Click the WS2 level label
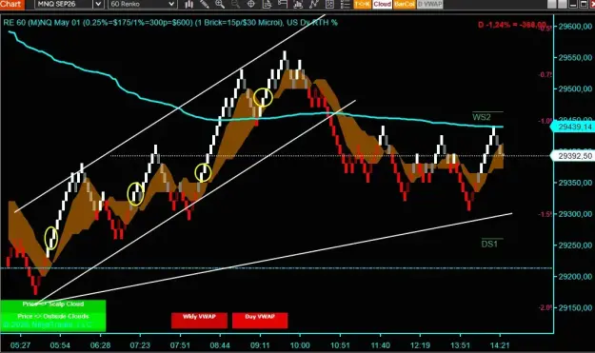The height and width of the screenshot is (353, 595). (482, 117)
